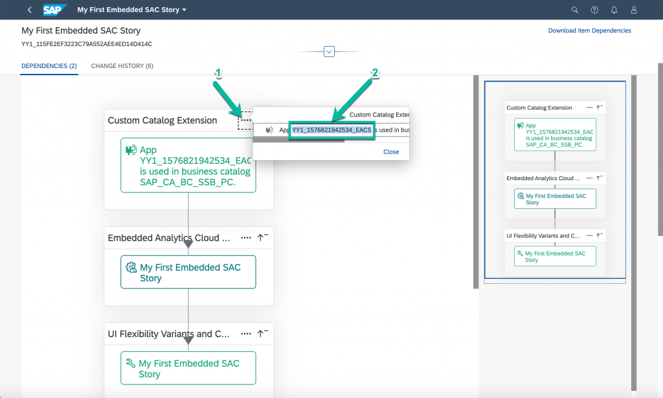Select the App YY1_1576821942534 node in the main graph

click(x=188, y=165)
